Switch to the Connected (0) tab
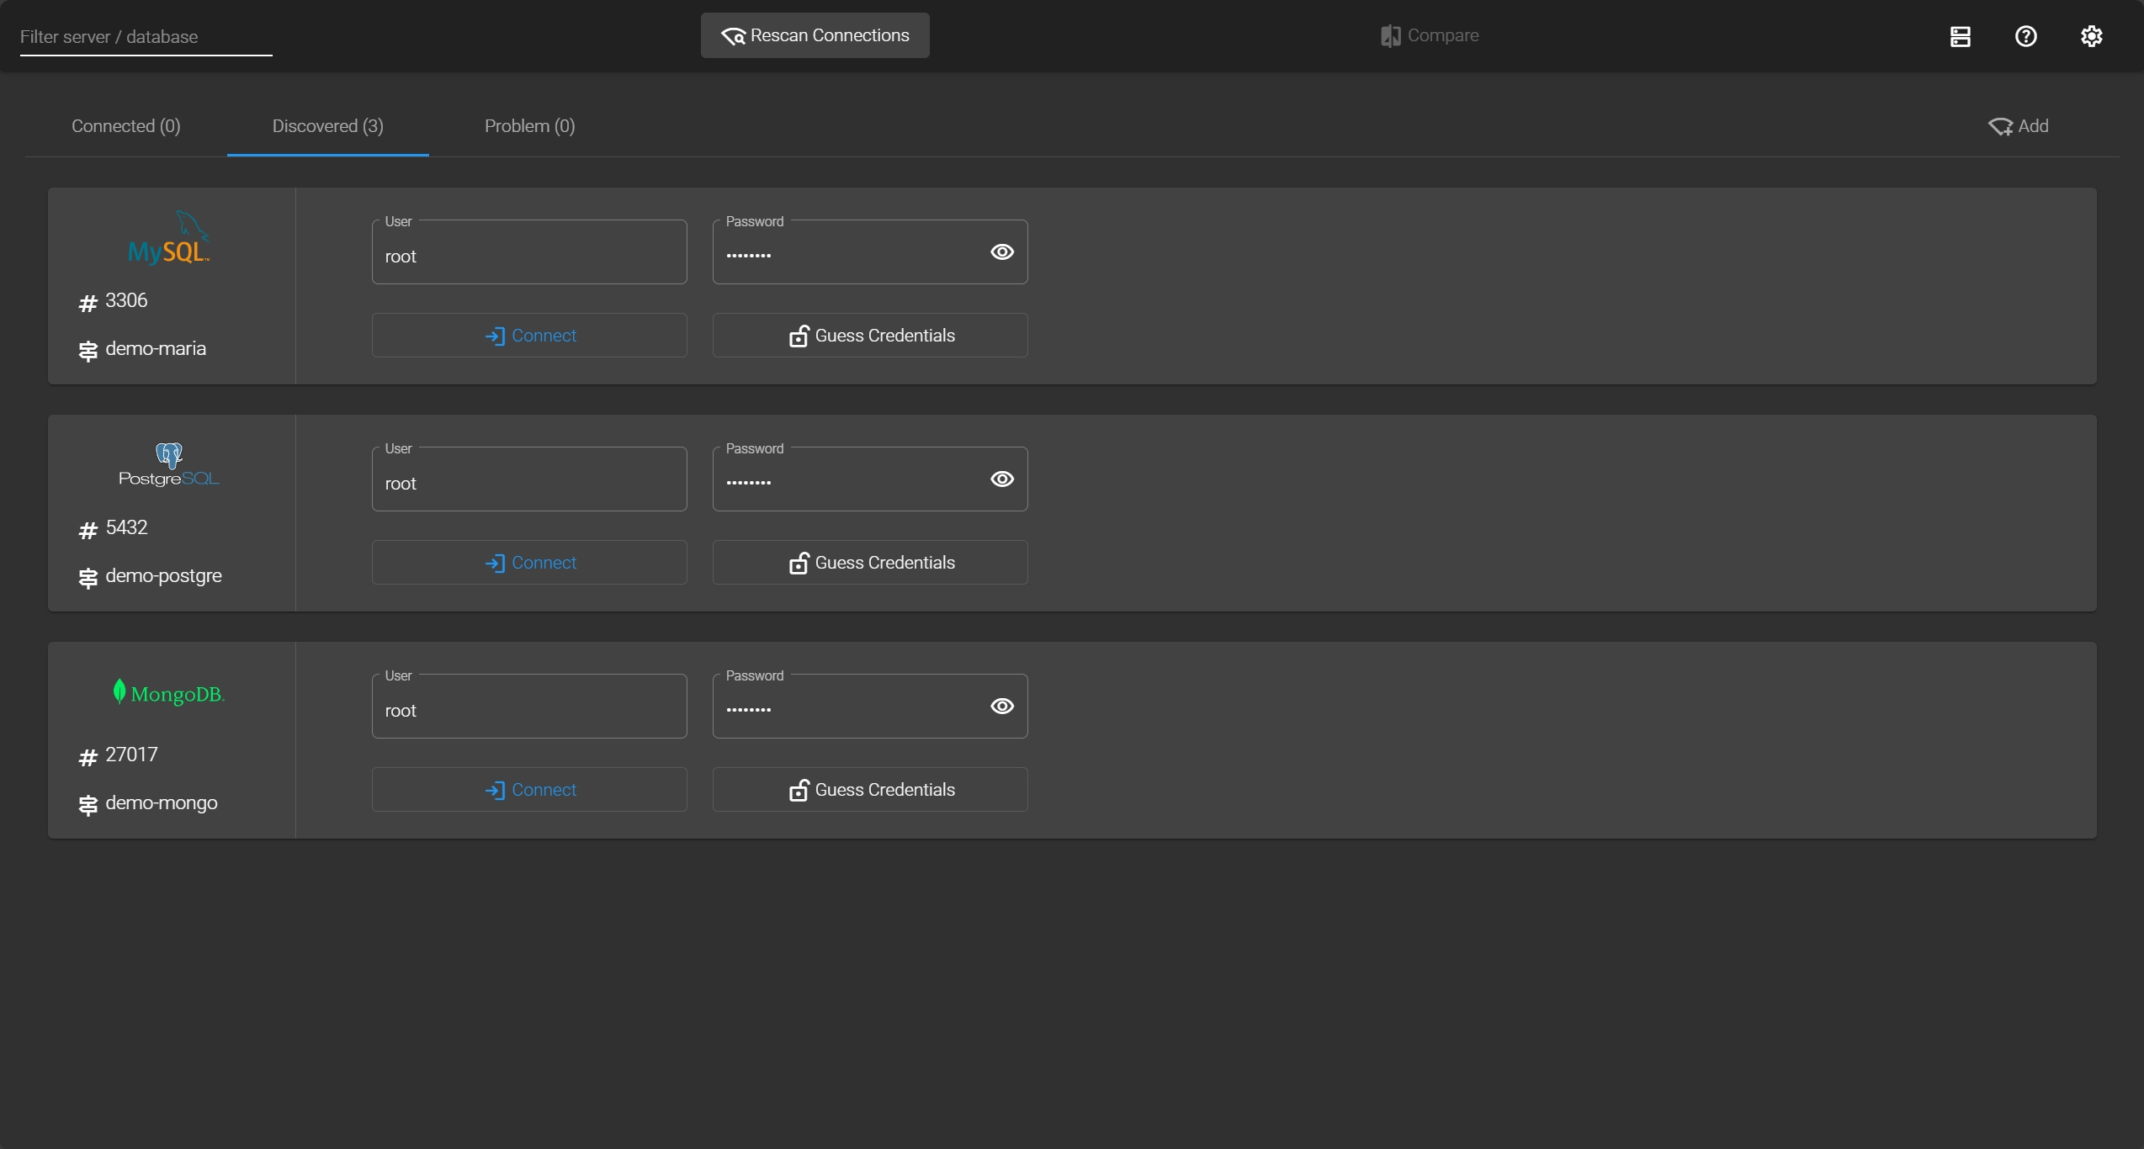Screen dimensions: 2144x1149 [125, 126]
